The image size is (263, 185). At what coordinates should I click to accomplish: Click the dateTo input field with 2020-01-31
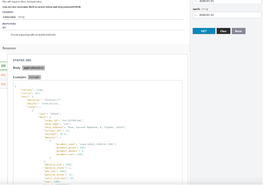pos(227,15)
